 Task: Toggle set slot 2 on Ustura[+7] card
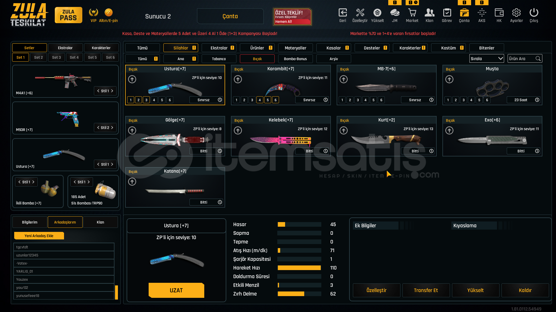pyautogui.click(x=138, y=100)
